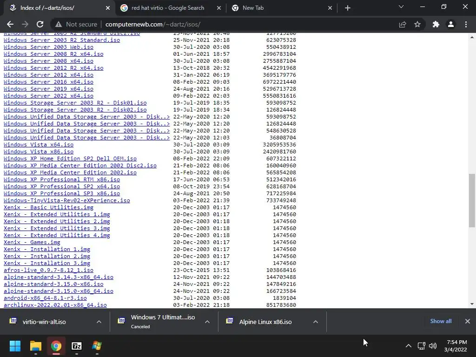Screen dimensions: 476x357
Task: Open the Extensions puzzle icon
Action: [x=436, y=24]
